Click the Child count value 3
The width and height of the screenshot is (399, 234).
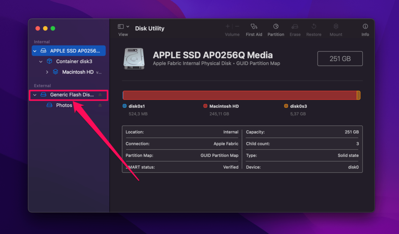(358, 144)
